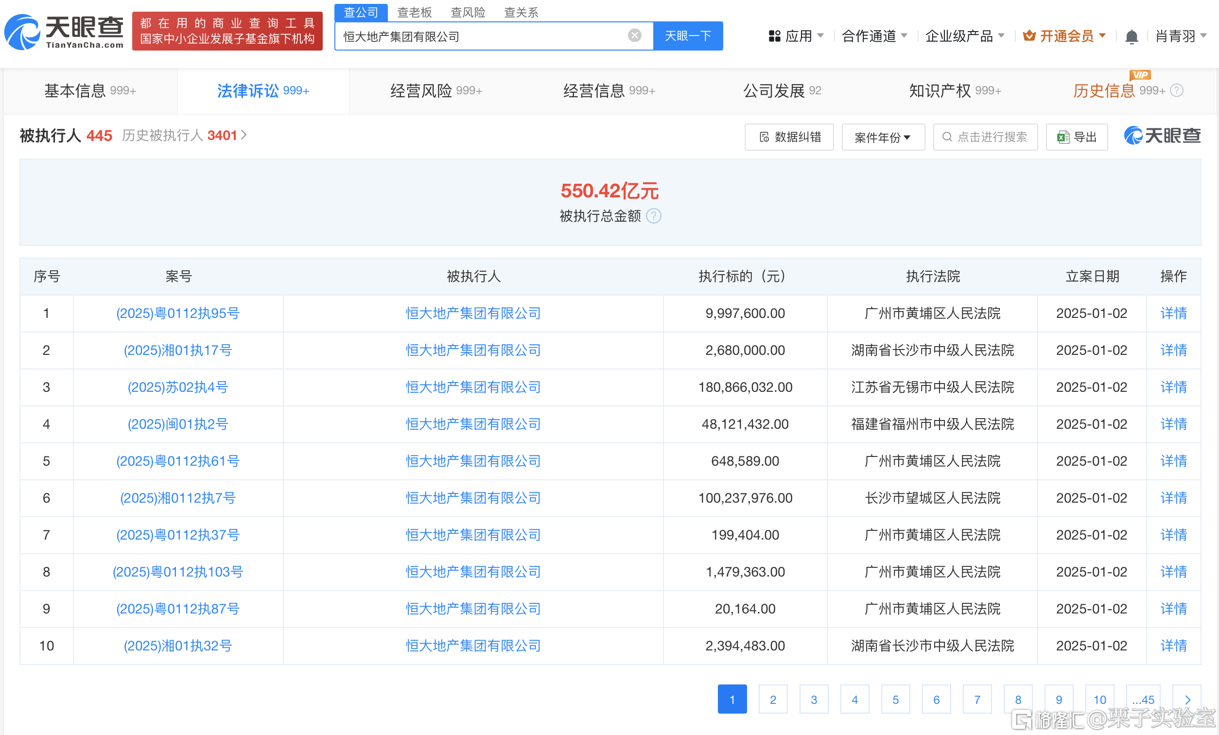Click the TianYanCha logo
Screen dimensions: 1219x735
(64, 32)
